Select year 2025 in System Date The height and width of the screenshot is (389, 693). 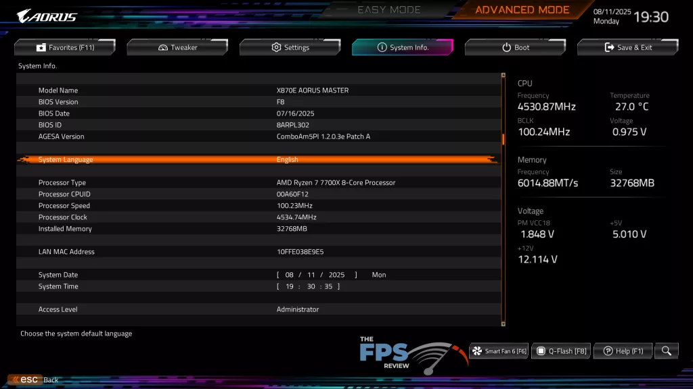click(x=336, y=275)
